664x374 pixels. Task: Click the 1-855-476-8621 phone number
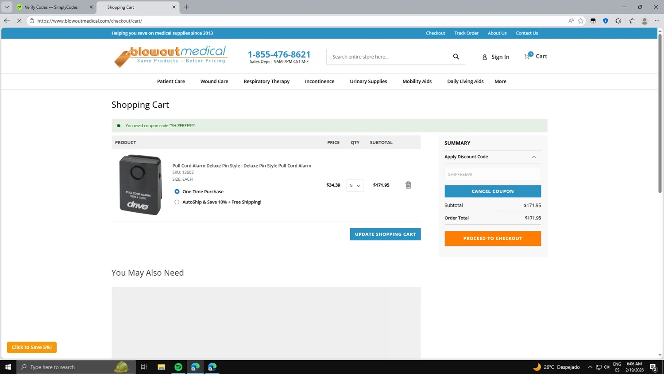[x=279, y=54]
